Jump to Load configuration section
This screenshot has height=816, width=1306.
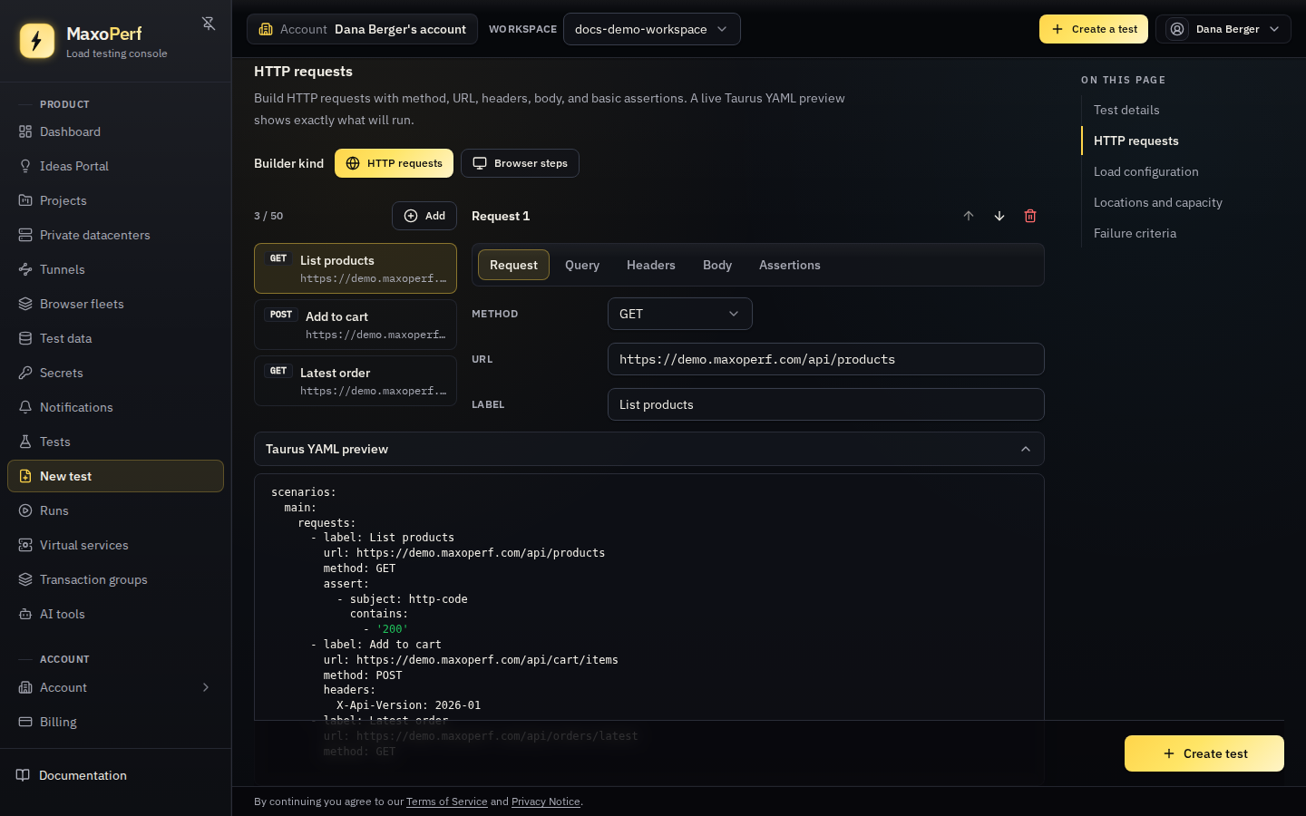click(1146, 171)
